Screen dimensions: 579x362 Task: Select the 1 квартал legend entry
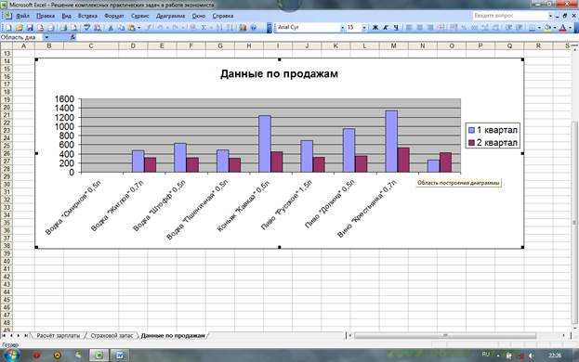pyautogui.click(x=493, y=130)
